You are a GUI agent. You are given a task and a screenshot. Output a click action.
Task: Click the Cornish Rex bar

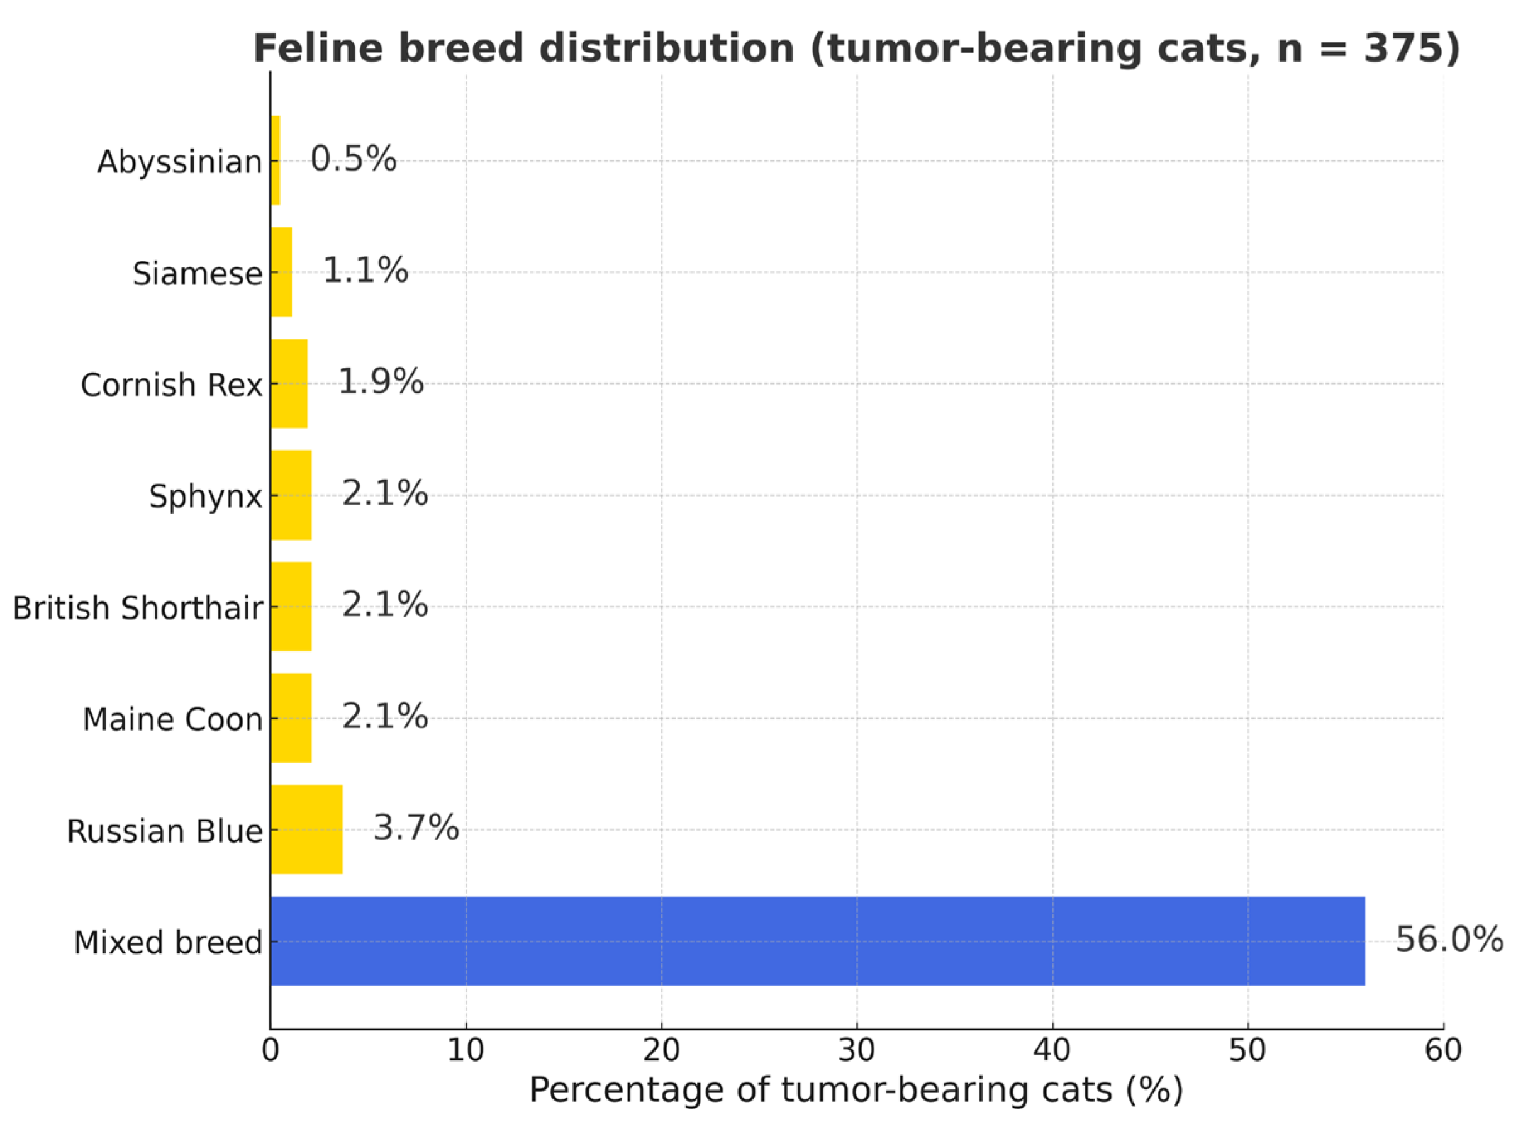289,383
